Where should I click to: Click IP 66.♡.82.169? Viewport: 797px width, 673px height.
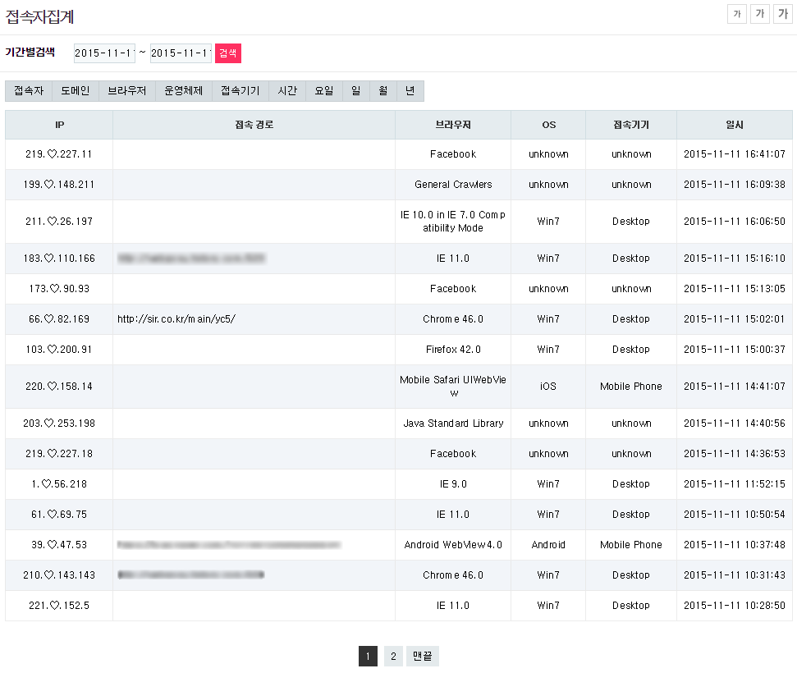(x=59, y=319)
